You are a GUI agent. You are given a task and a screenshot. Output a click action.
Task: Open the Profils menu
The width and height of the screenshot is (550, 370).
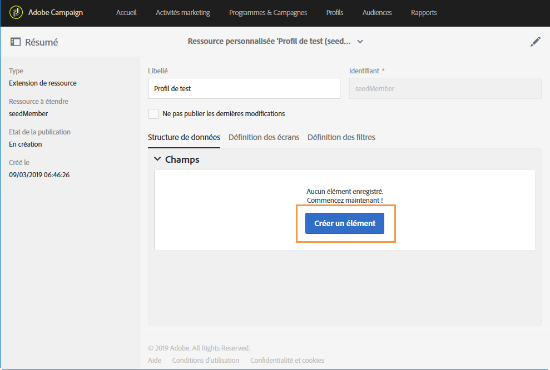click(335, 13)
